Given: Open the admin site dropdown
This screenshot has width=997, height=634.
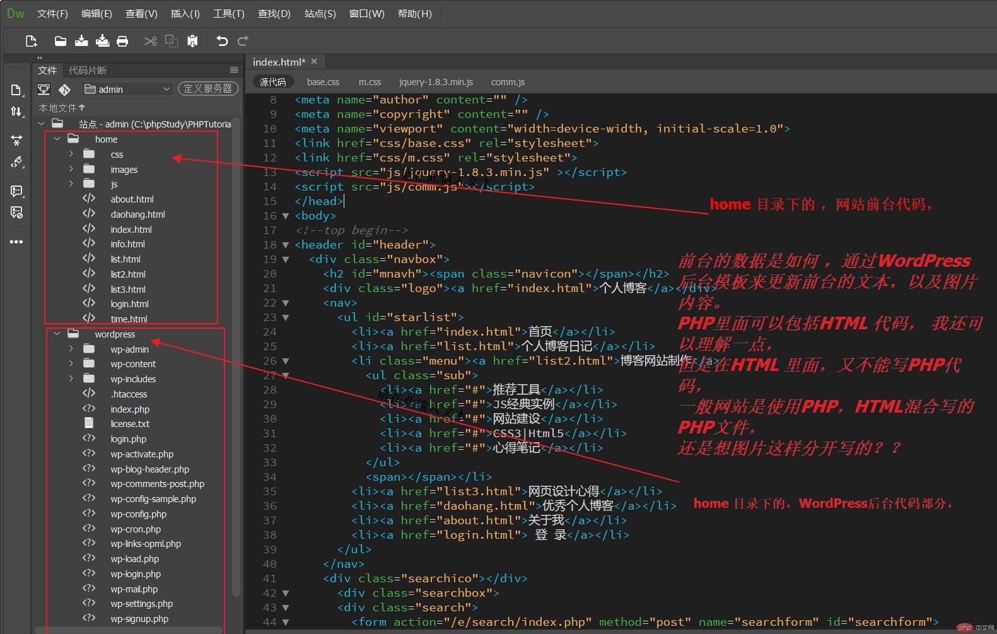Looking at the screenshot, I should [128, 89].
